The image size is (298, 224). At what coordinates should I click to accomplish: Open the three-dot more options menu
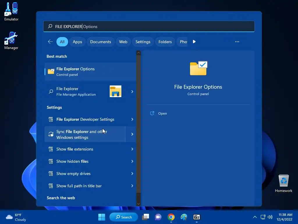click(x=237, y=42)
